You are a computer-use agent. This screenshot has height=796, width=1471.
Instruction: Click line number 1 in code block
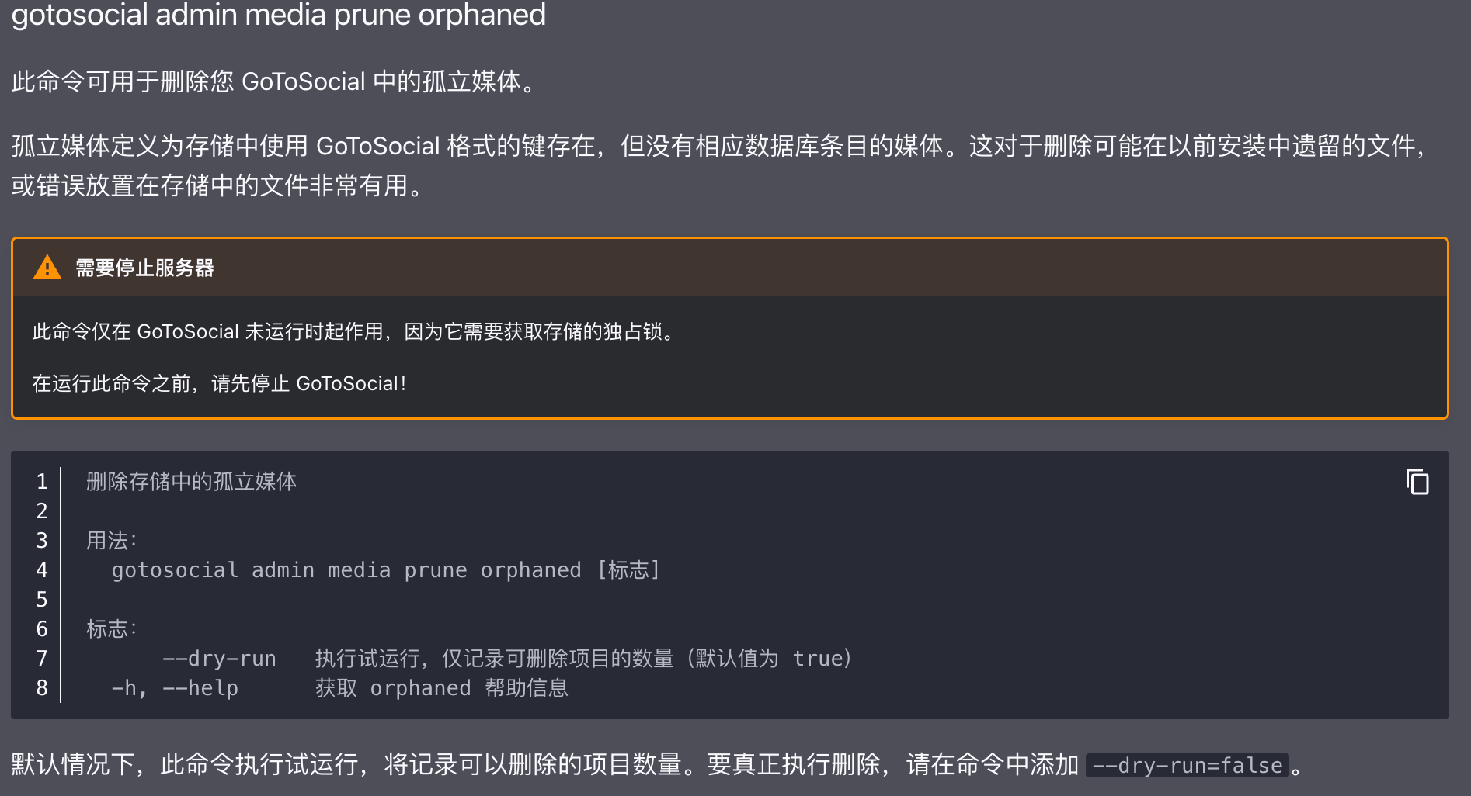pos(42,482)
